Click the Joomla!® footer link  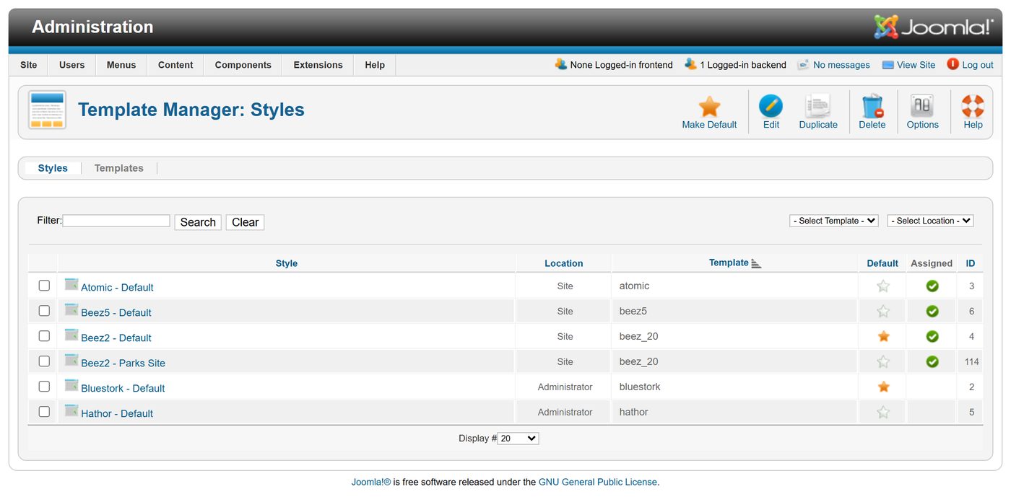tap(371, 482)
